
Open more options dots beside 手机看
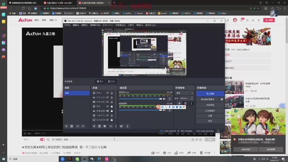(214, 153)
